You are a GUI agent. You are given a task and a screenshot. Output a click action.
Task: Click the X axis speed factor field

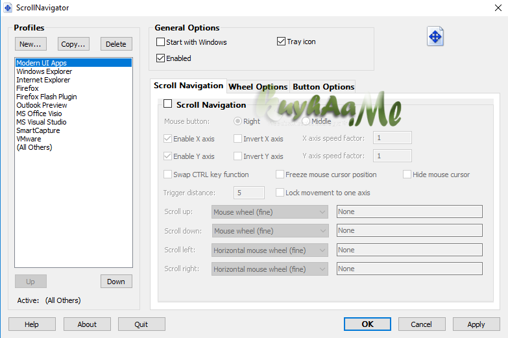(393, 138)
